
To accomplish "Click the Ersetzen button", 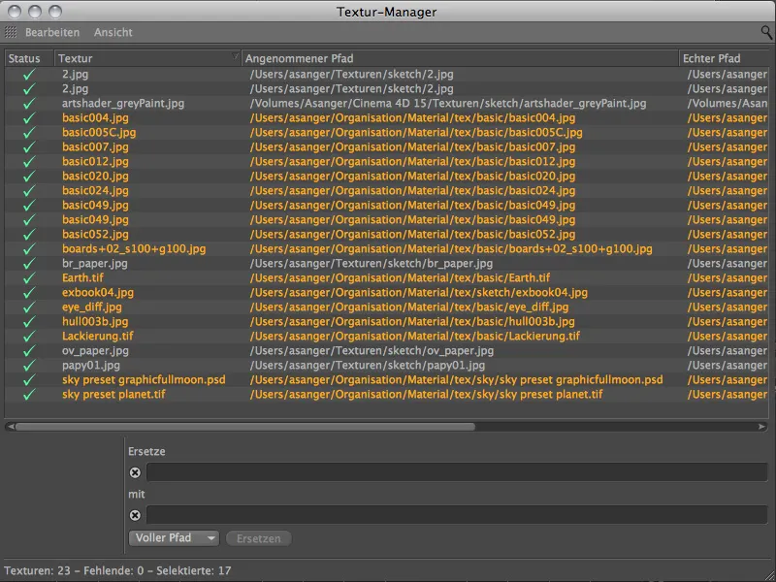I will tap(258, 538).
